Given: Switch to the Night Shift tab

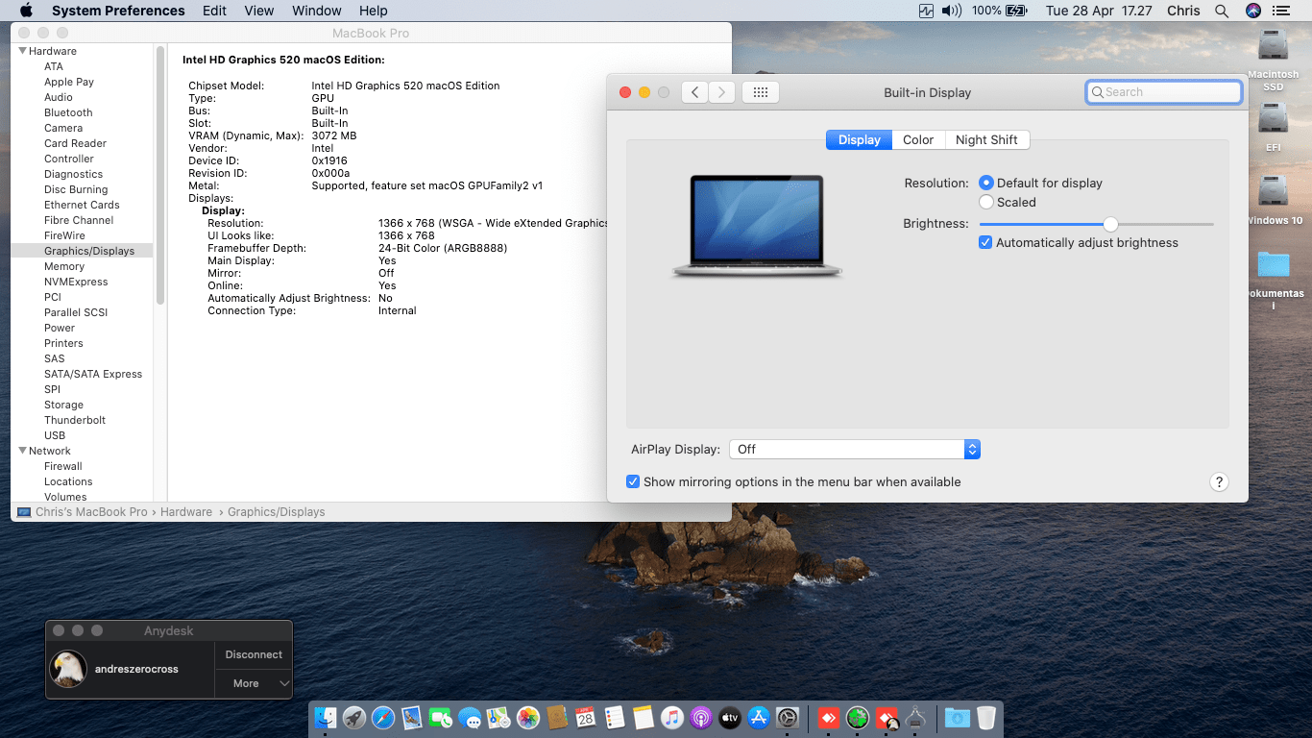Looking at the screenshot, I should 986,139.
